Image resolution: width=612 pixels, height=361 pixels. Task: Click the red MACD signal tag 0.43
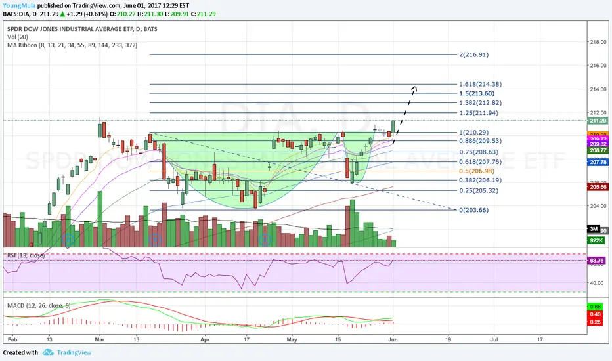595,314
